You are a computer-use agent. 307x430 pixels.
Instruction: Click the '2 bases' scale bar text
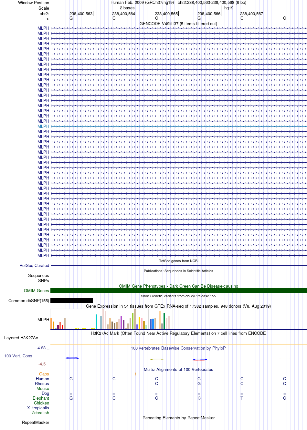pyautogui.click(x=127, y=8)
